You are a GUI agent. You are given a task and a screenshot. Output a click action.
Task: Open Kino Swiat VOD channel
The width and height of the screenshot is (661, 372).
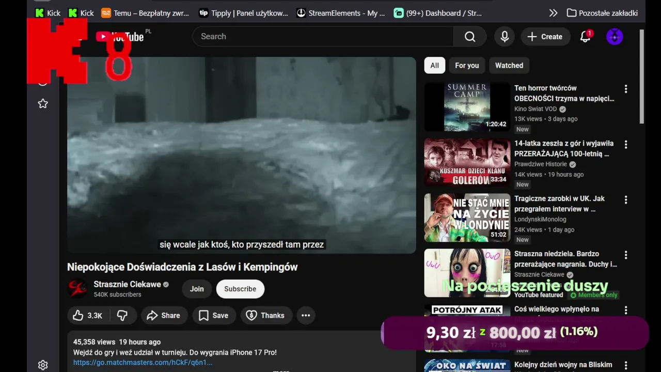click(x=536, y=109)
